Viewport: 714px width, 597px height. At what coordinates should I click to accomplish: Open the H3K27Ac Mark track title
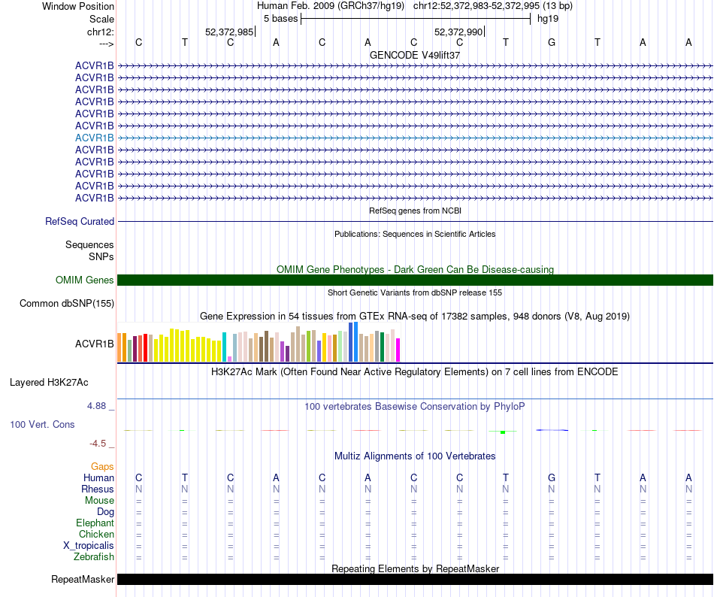(415, 372)
